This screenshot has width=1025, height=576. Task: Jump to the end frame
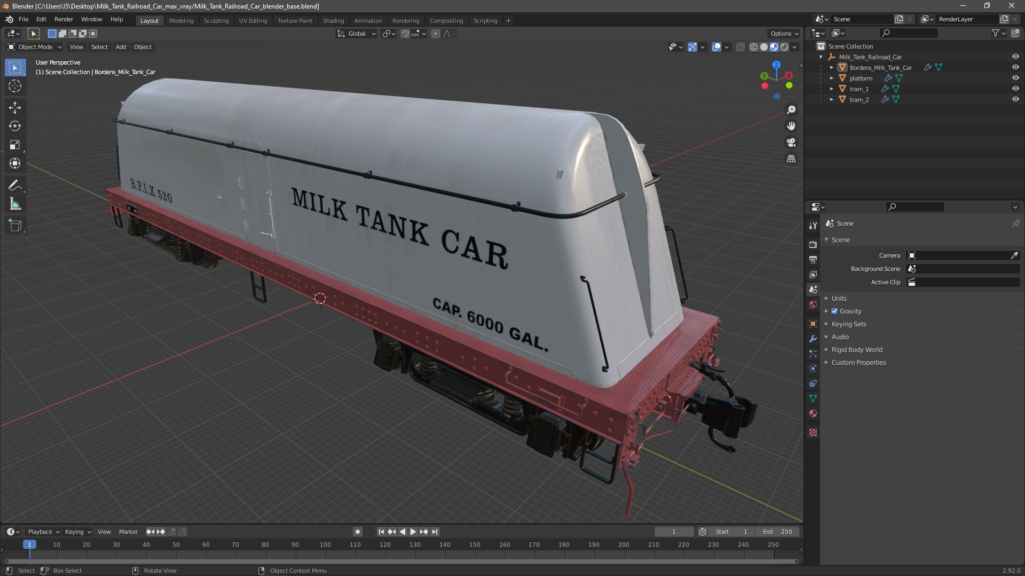pos(435,532)
